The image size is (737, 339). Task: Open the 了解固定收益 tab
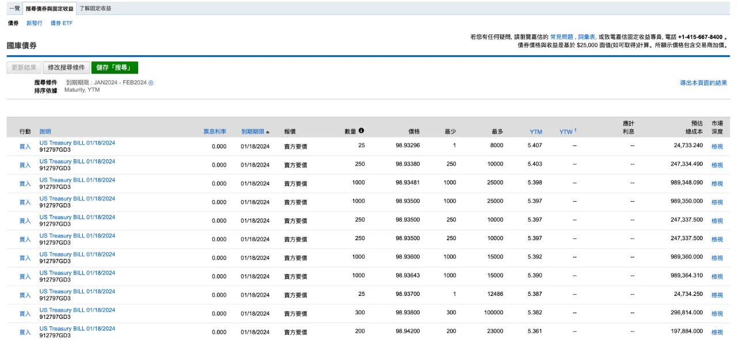(x=96, y=9)
